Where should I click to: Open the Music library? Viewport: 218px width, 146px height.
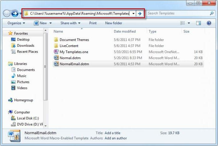[x=21, y=76]
